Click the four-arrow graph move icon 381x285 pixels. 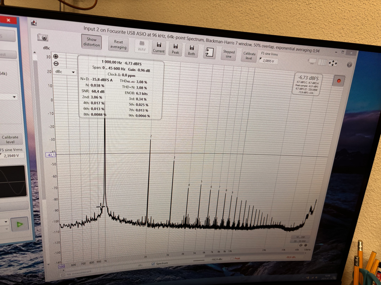(333, 63)
